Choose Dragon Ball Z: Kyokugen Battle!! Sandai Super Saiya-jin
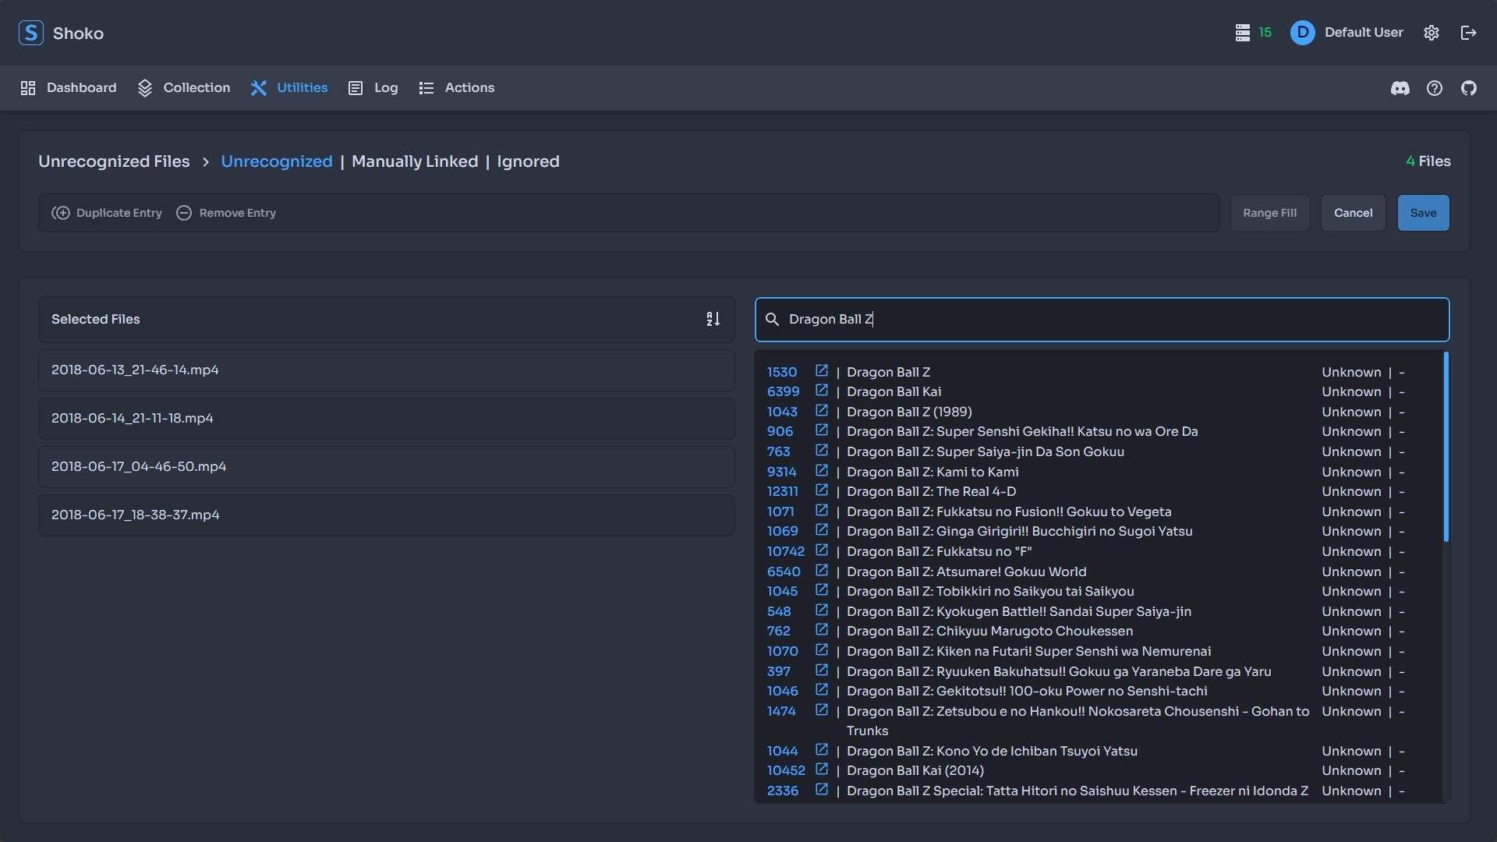1497x842 pixels. [x=1019, y=611]
